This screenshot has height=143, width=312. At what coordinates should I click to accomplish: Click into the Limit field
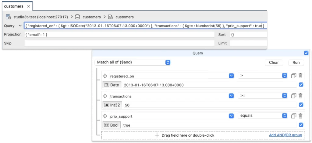(x=249, y=43)
